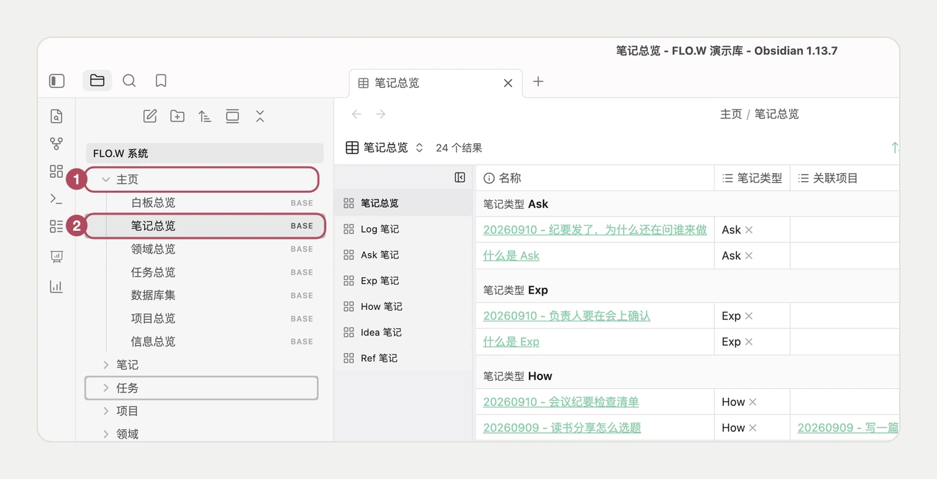
Task: Click the canvas grid ribbon icon
Action: click(57, 171)
